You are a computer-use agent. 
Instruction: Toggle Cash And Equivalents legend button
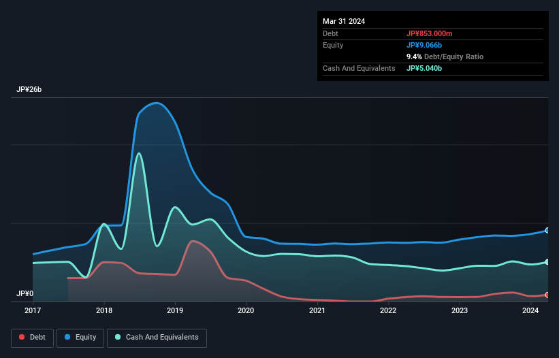point(157,338)
